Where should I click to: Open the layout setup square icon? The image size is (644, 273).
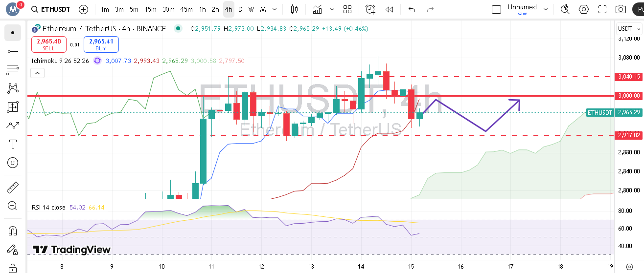point(496,9)
